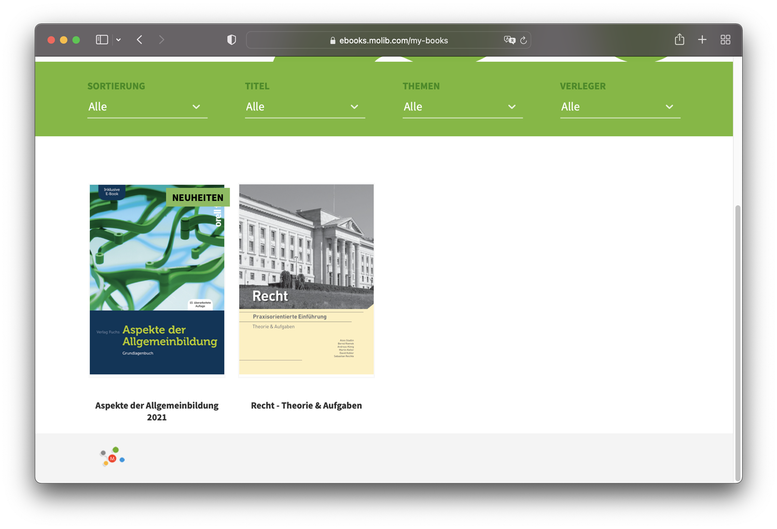
Task: Click the Recht - Theorie & Aufgaben title
Action: [x=306, y=405]
